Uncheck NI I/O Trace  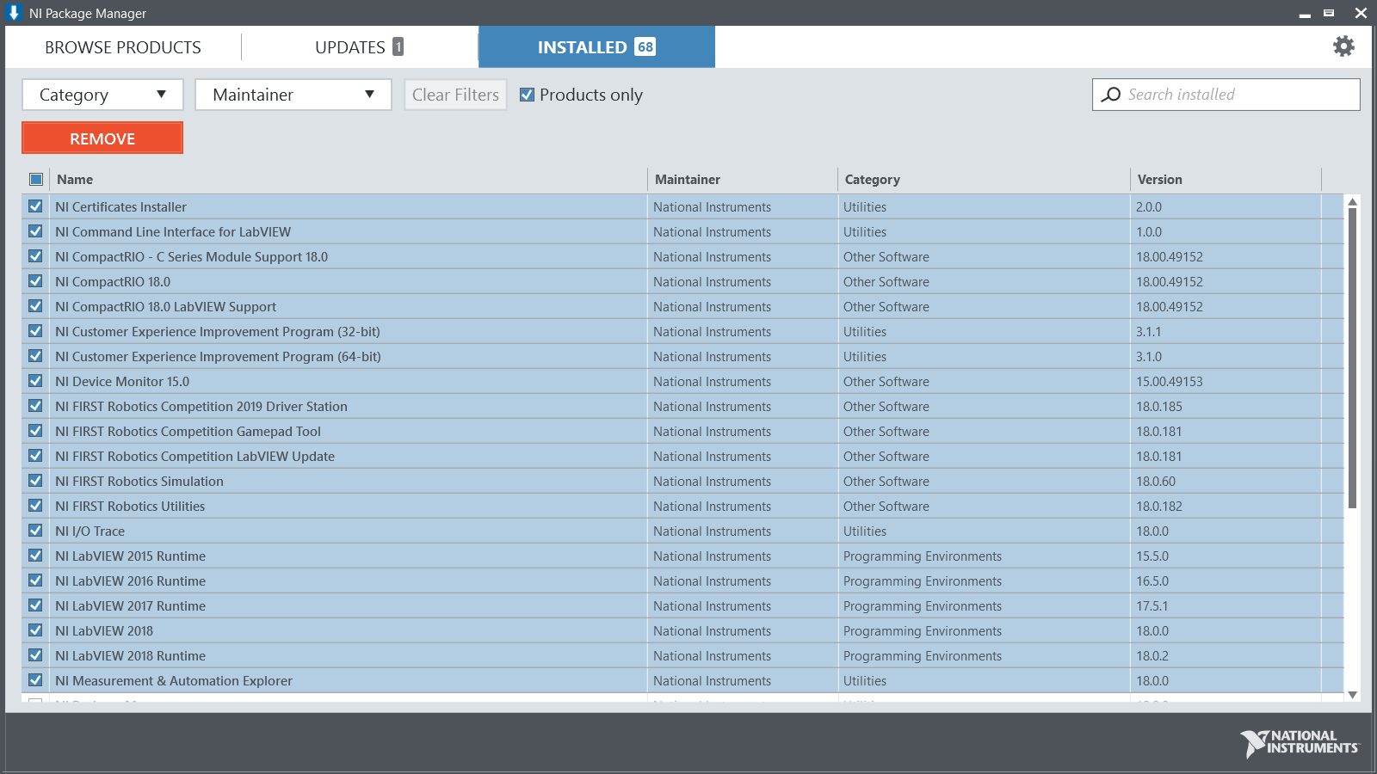coord(35,531)
